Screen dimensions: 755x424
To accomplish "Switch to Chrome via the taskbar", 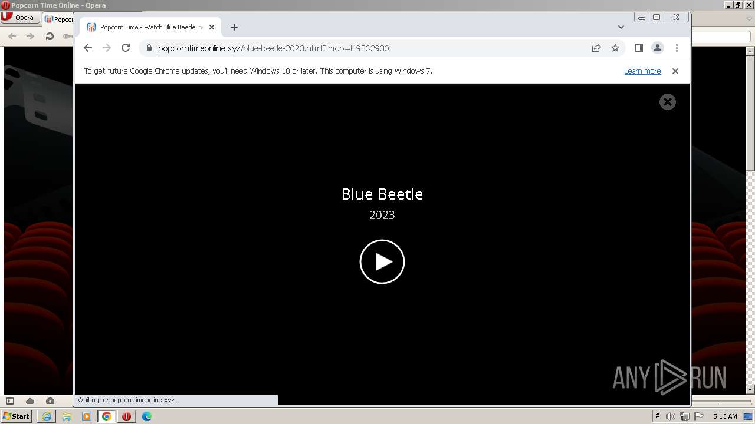I will click(x=107, y=416).
